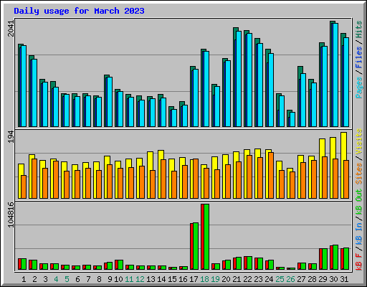367x287 pixels.
Task: Click the green weekend day 12 label
Action: tap(140, 279)
